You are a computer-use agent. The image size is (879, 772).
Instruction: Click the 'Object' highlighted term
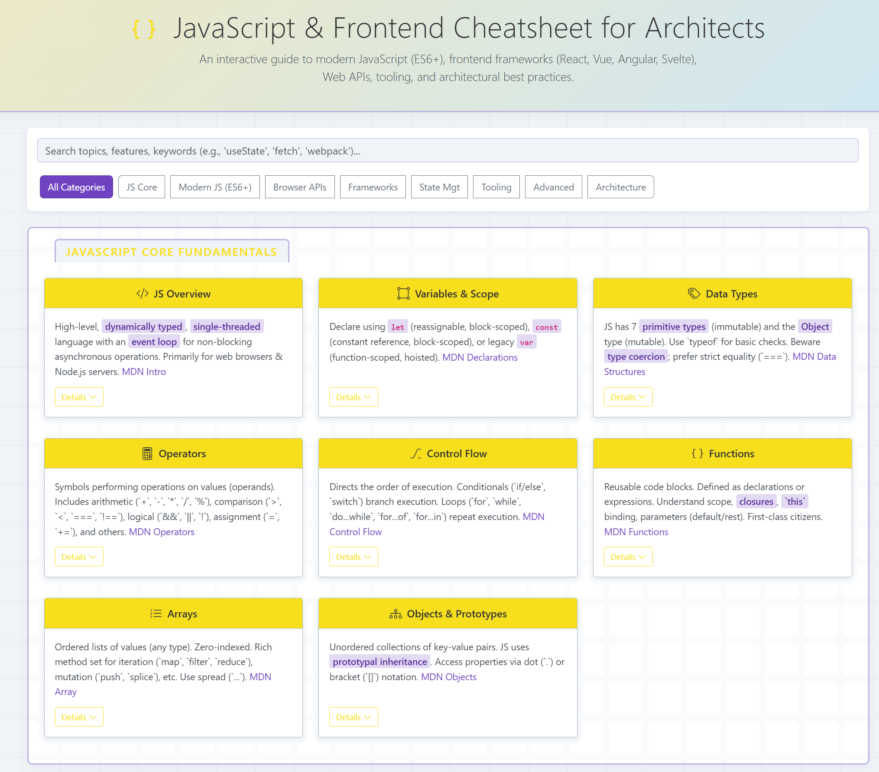815,326
